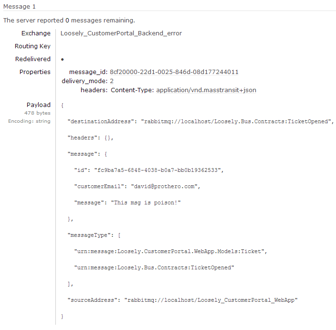
Task: Click the Payload label
Action: click(39, 105)
